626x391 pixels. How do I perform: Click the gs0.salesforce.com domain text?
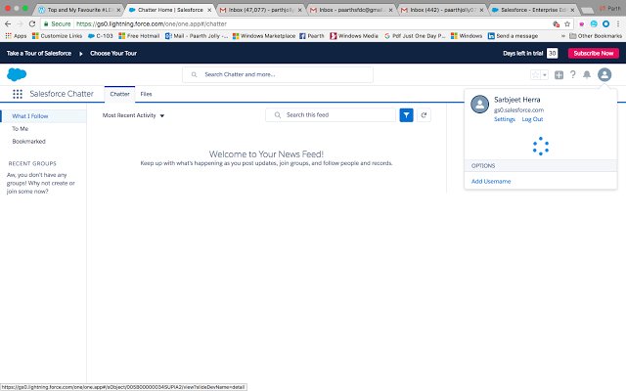pyautogui.click(x=518, y=110)
